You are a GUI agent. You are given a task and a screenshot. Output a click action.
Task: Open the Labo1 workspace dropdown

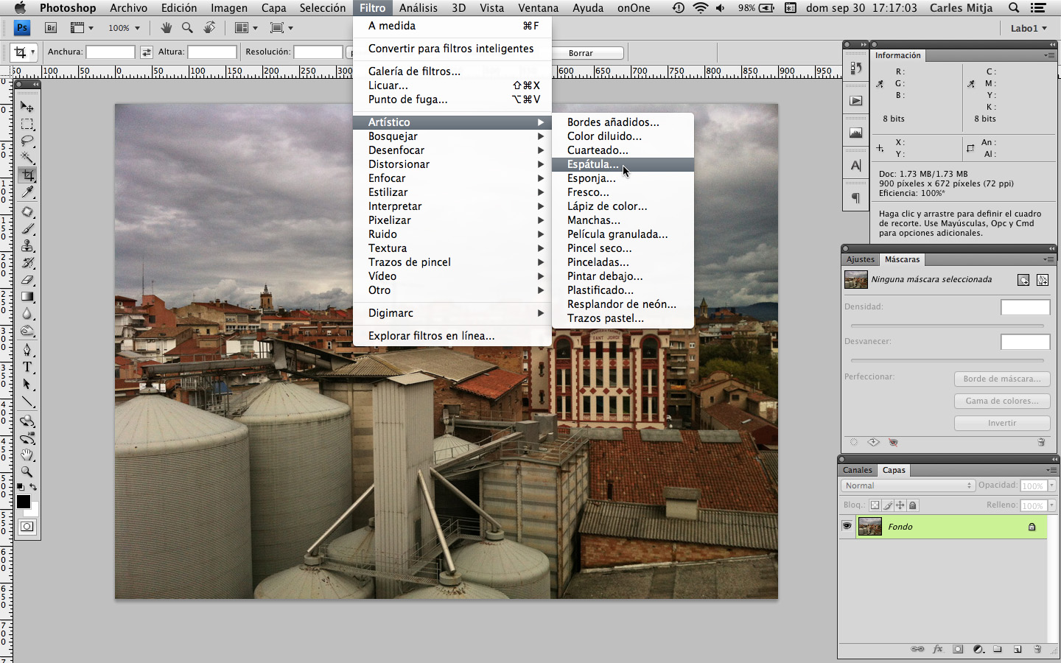point(1028,28)
